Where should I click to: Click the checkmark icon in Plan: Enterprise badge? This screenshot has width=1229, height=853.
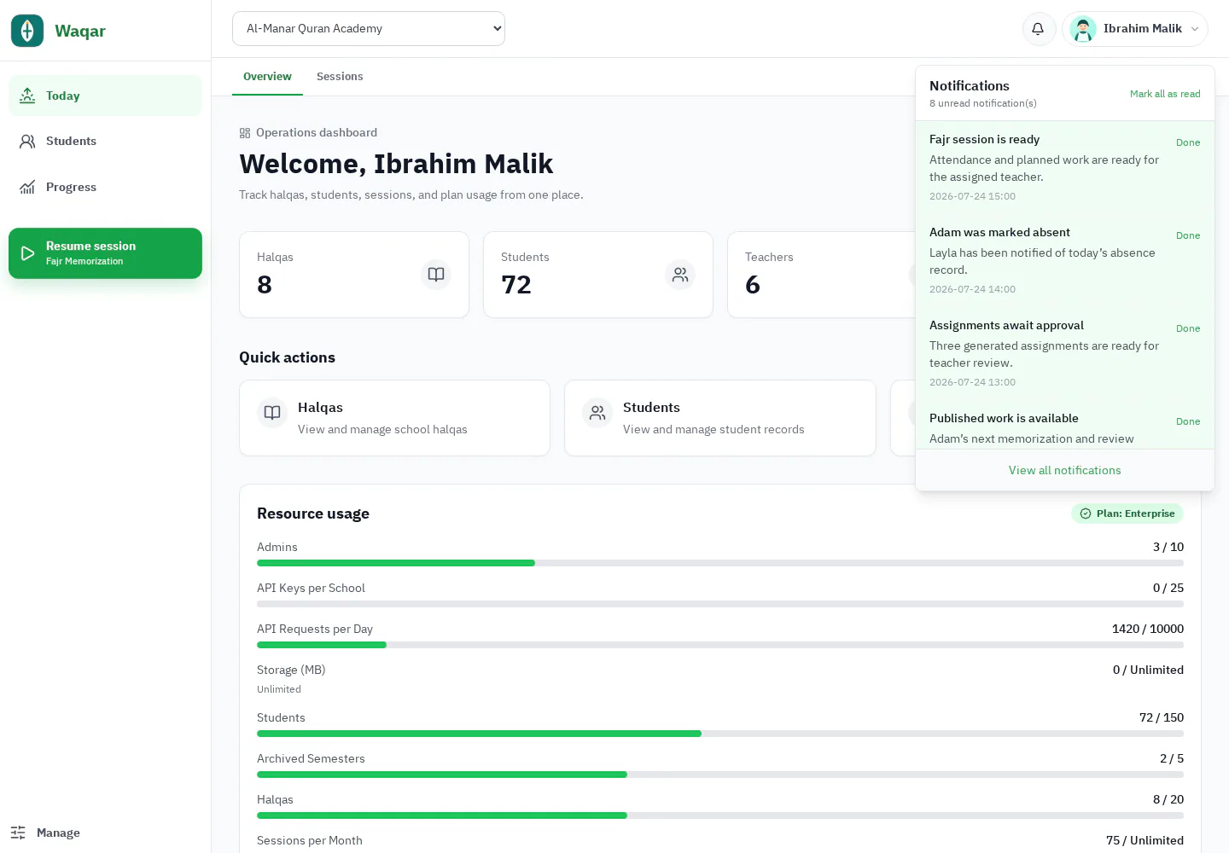pyautogui.click(x=1086, y=514)
